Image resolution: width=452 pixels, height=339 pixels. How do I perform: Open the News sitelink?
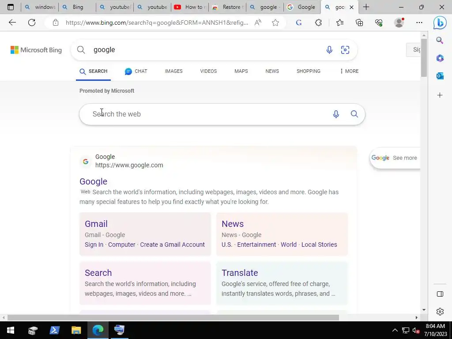(233, 224)
